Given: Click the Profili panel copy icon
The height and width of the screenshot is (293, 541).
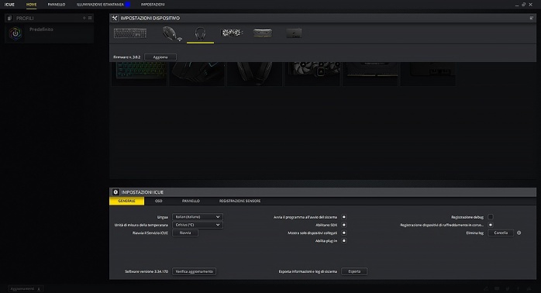Looking at the screenshot, I should coord(9,18).
